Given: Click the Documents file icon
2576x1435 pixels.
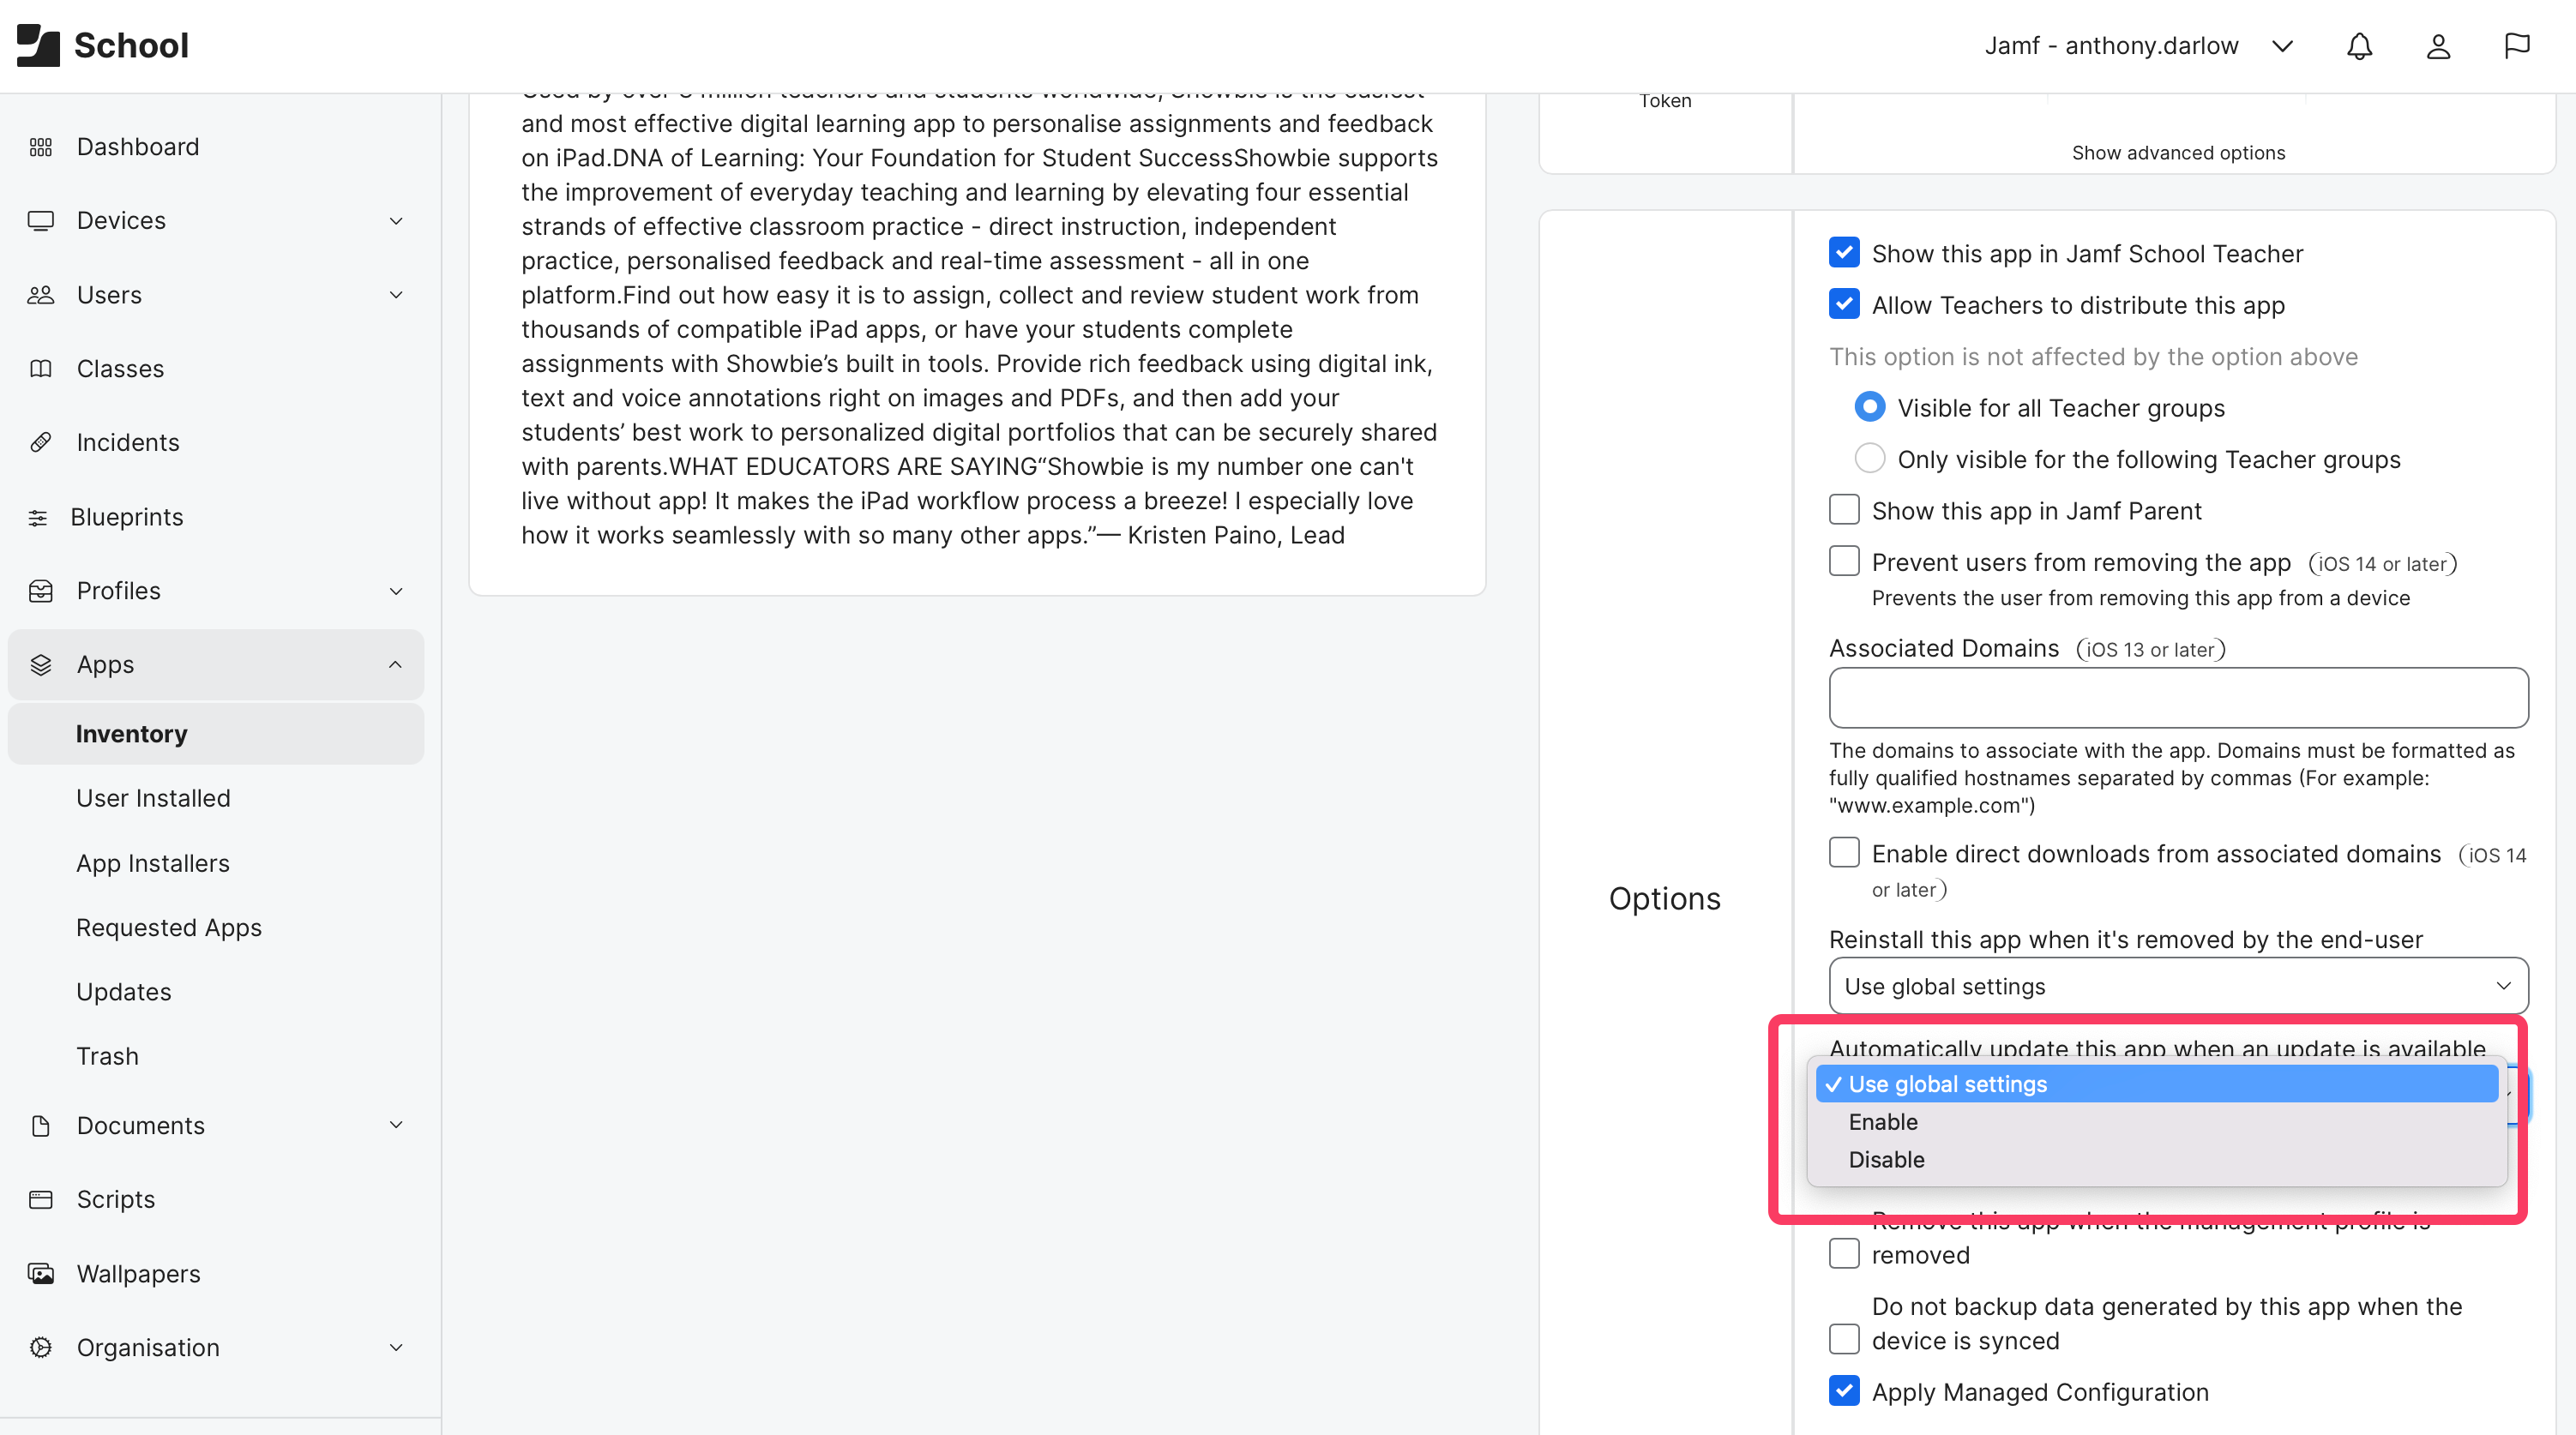Looking at the screenshot, I should coord(41,1126).
